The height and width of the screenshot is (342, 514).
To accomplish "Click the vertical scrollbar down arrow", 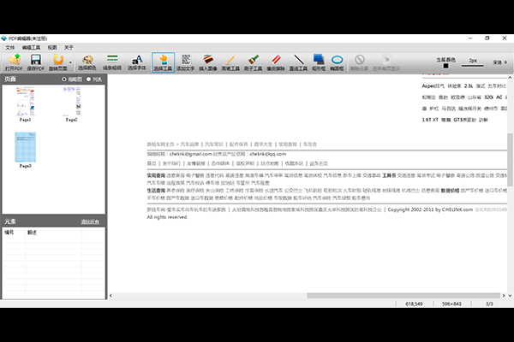I will [510, 296].
